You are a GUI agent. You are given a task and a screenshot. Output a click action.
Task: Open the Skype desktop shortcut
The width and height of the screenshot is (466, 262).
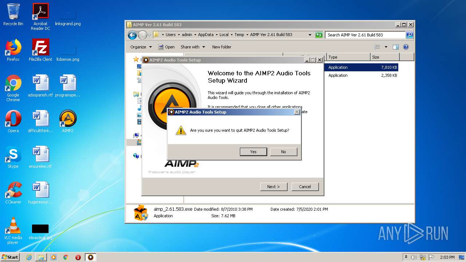point(13,157)
